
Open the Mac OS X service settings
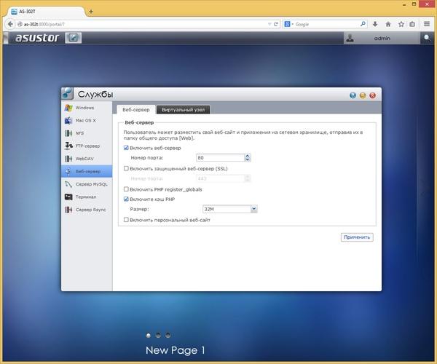[x=87, y=121]
